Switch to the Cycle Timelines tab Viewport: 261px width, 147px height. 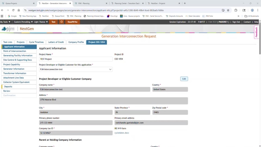pyautogui.click(x=36, y=42)
